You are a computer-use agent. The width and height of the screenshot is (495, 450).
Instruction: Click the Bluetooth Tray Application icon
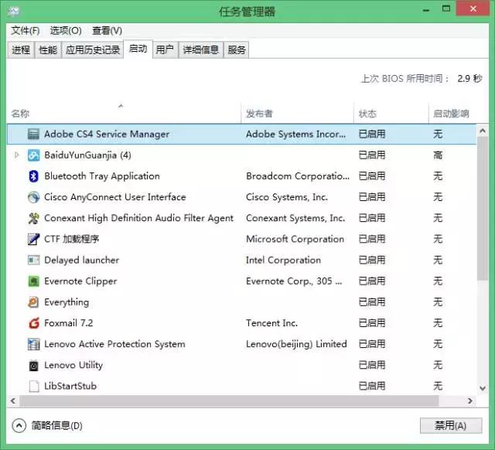pos(33,176)
